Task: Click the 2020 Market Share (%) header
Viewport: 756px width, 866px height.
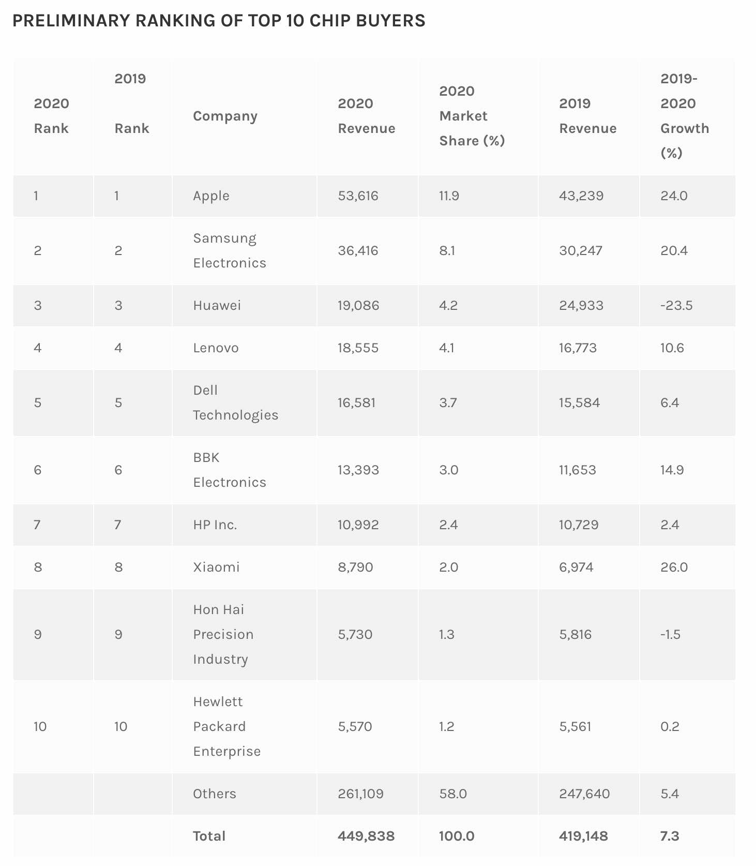Action: 472,116
